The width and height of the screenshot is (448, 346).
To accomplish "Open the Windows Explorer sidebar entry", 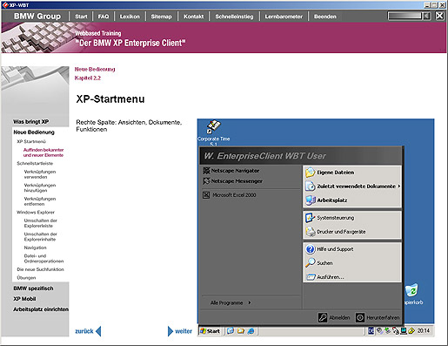I will (x=36, y=212).
